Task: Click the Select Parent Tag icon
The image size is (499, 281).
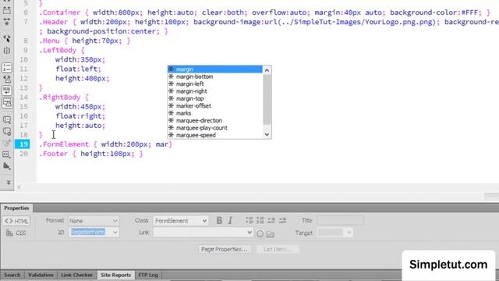Action: (7, 38)
